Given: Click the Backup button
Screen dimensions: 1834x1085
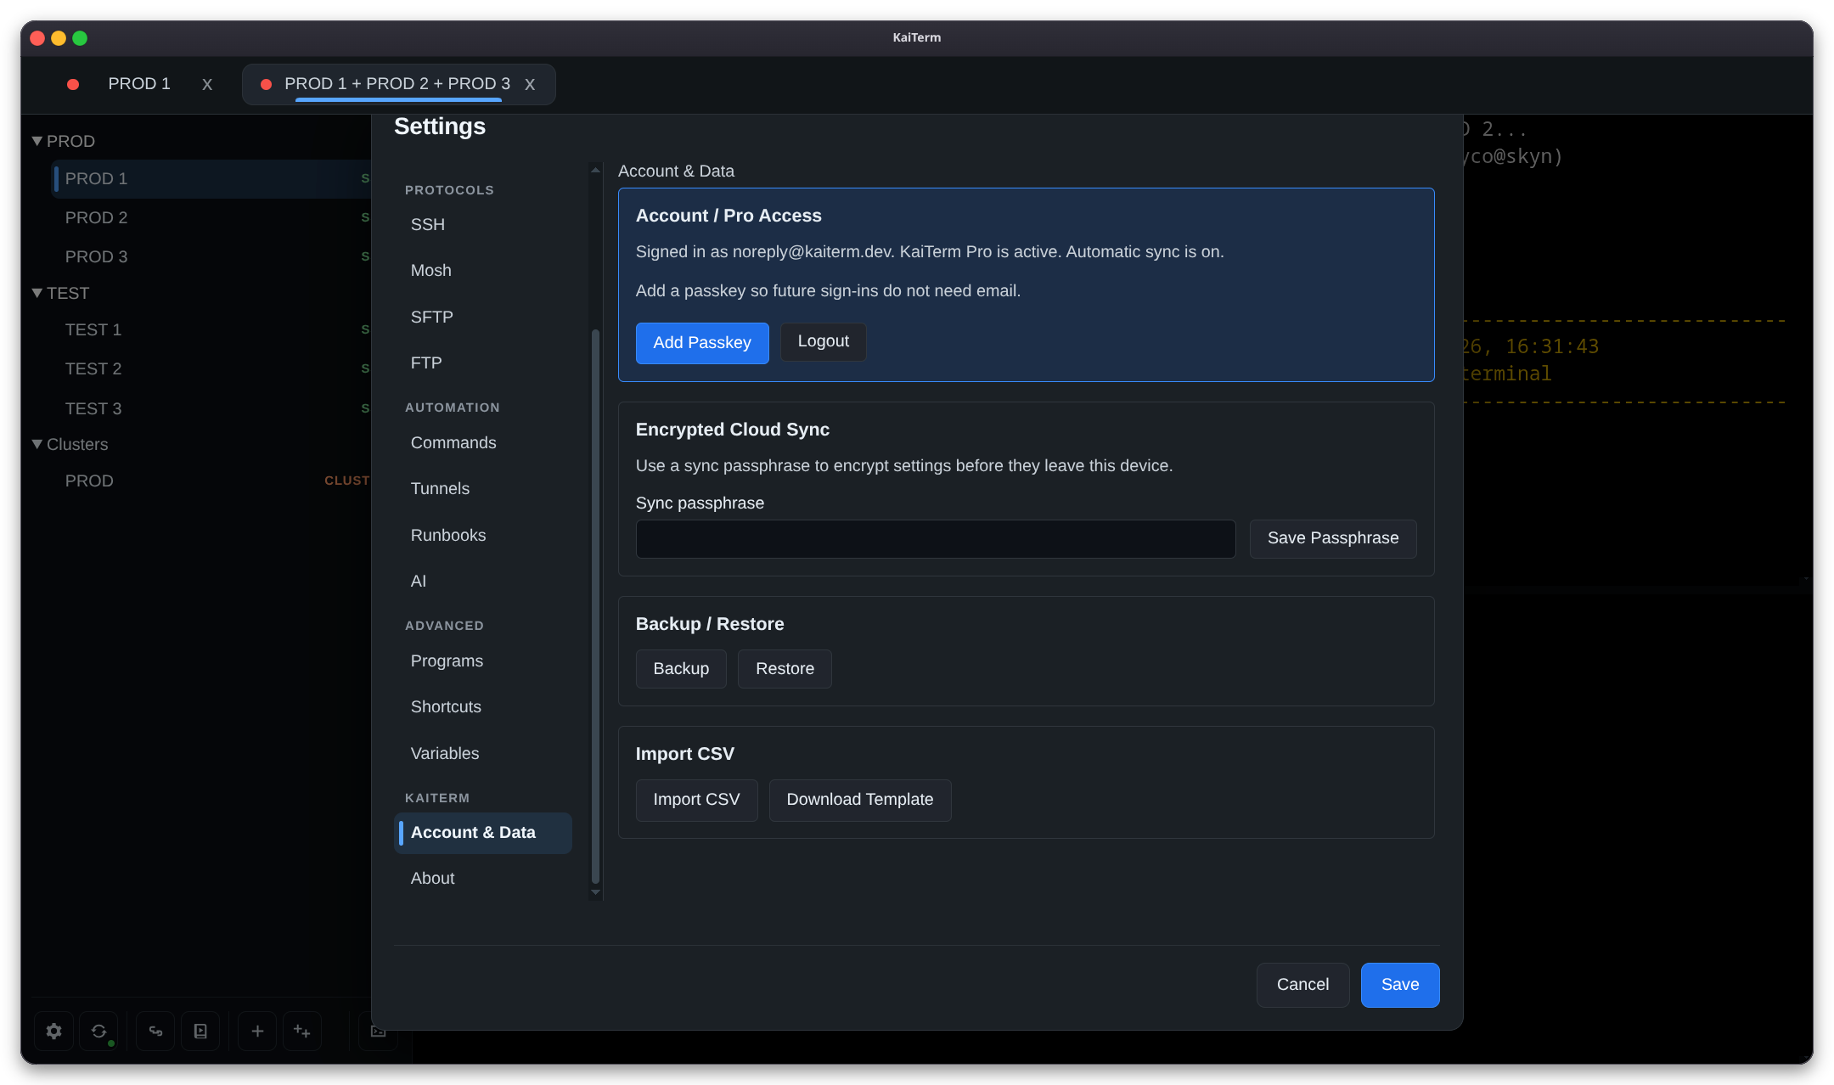Looking at the screenshot, I should coord(681,669).
